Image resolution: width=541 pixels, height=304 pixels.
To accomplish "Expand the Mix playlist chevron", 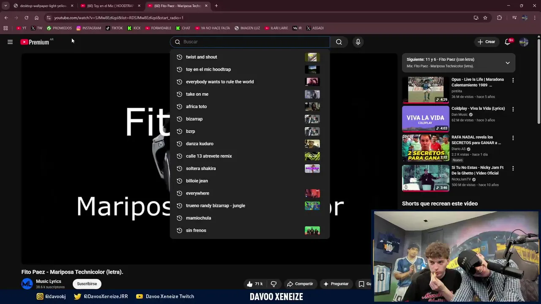I will 508,63.
